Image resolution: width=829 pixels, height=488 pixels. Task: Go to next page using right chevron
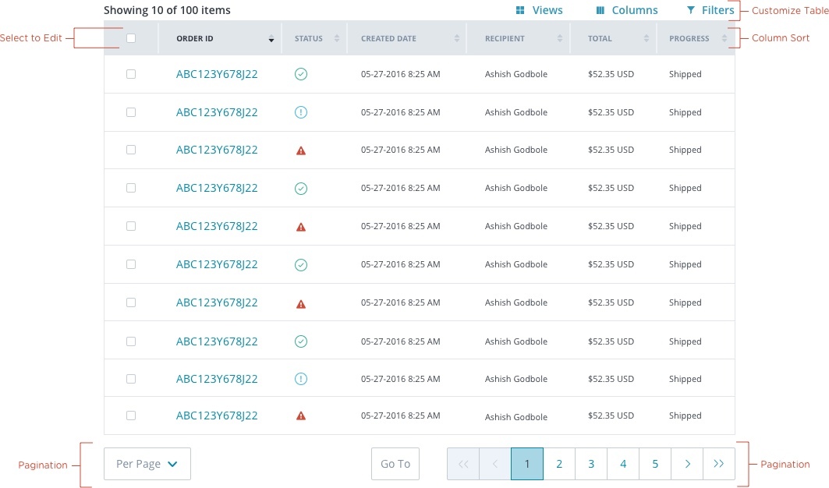click(687, 464)
